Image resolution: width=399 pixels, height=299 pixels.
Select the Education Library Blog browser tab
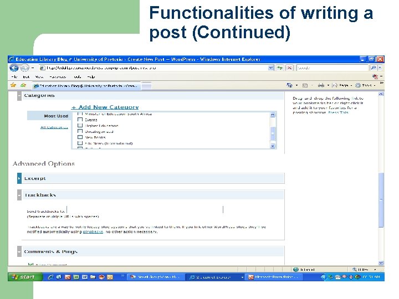tap(86, 86)
